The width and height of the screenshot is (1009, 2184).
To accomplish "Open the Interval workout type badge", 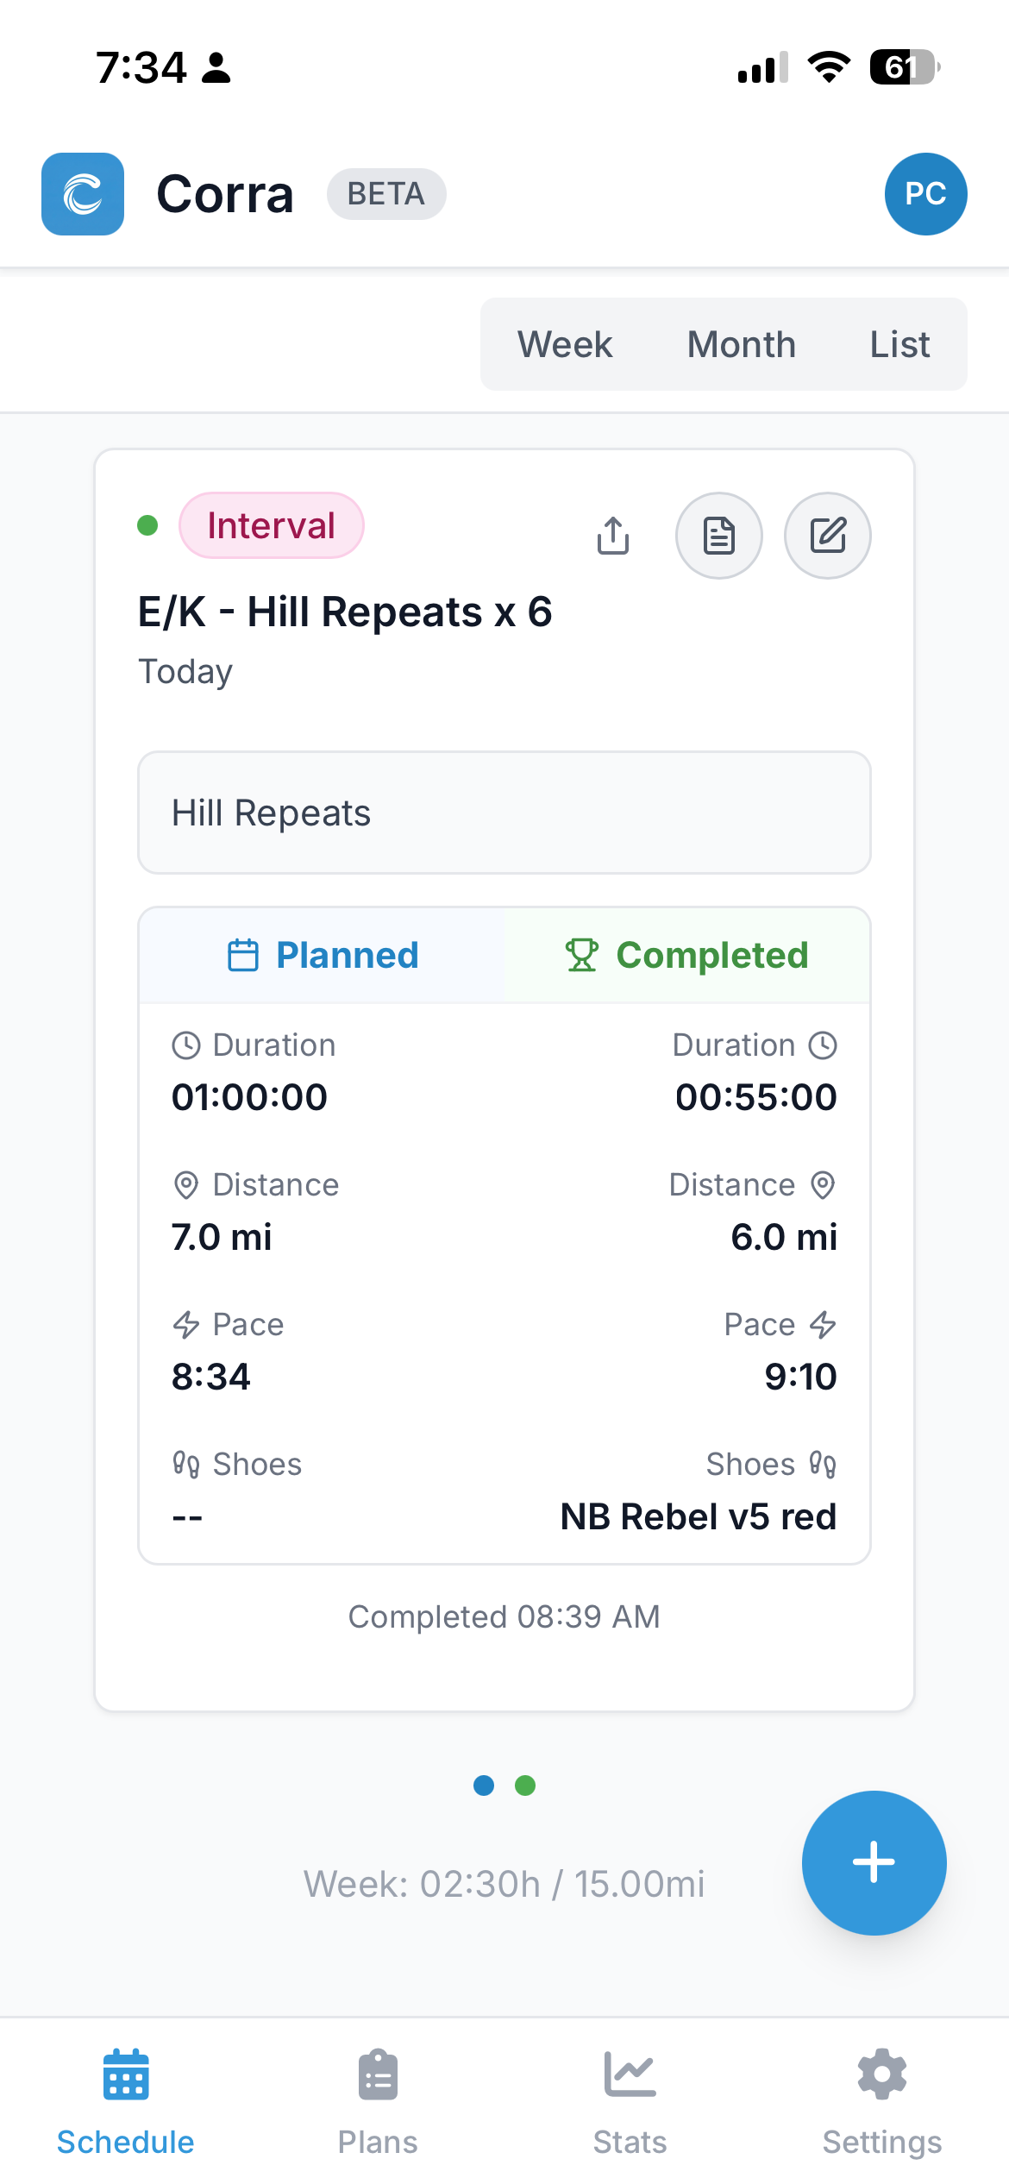I will point(271,524).
